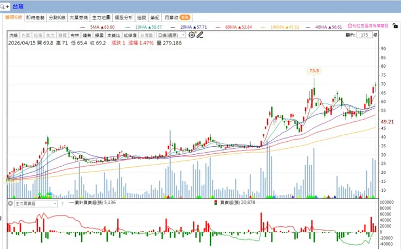Toggle the 均線 moving-average overlay
Screen dimensions: 401x249
point(14,35)
